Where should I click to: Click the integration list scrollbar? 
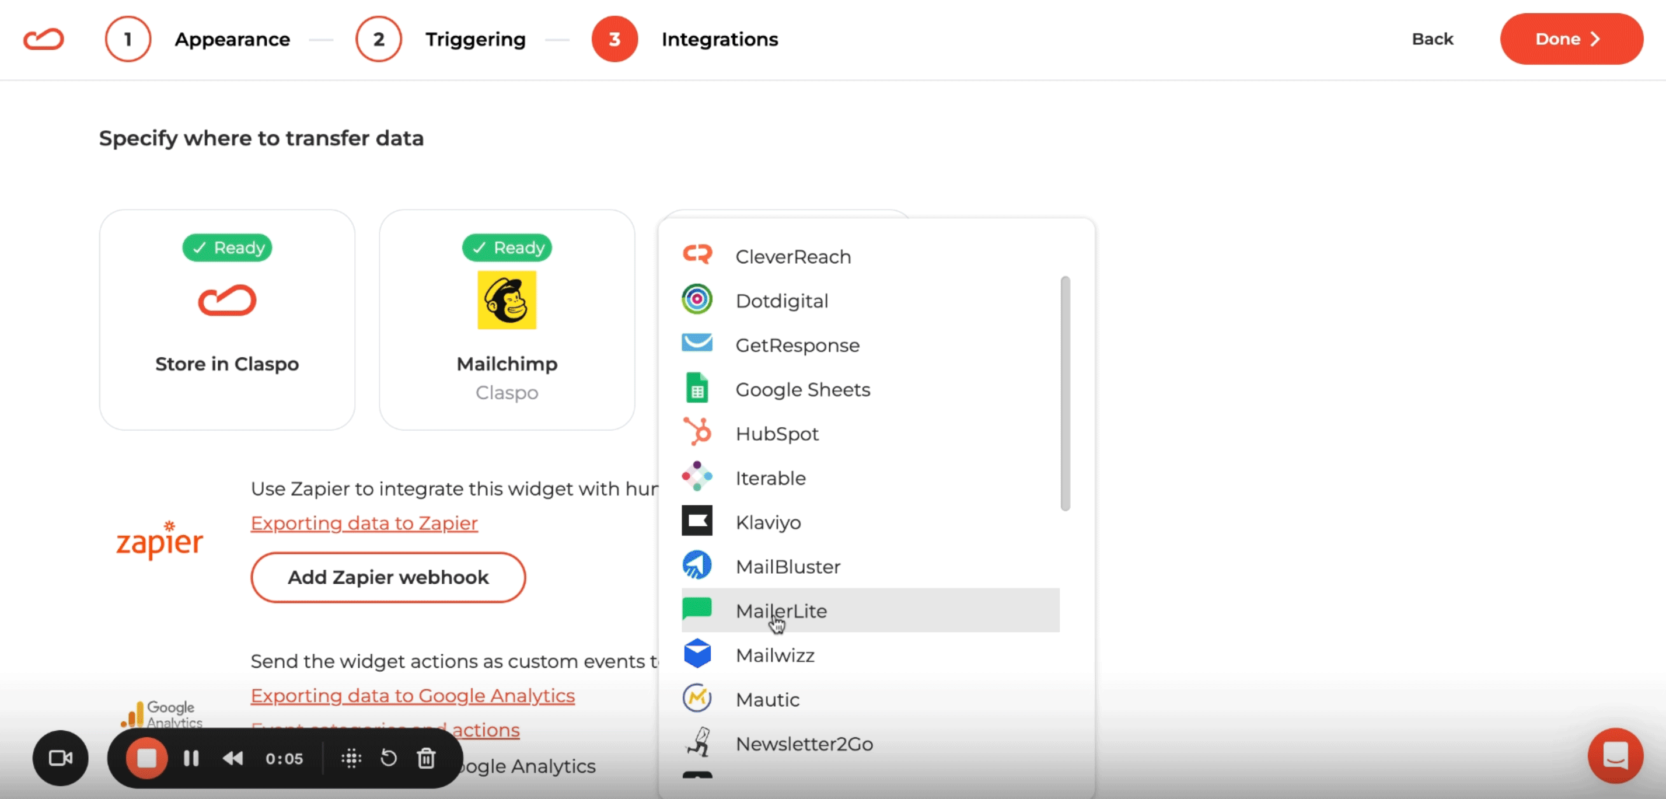(1064, 393)
